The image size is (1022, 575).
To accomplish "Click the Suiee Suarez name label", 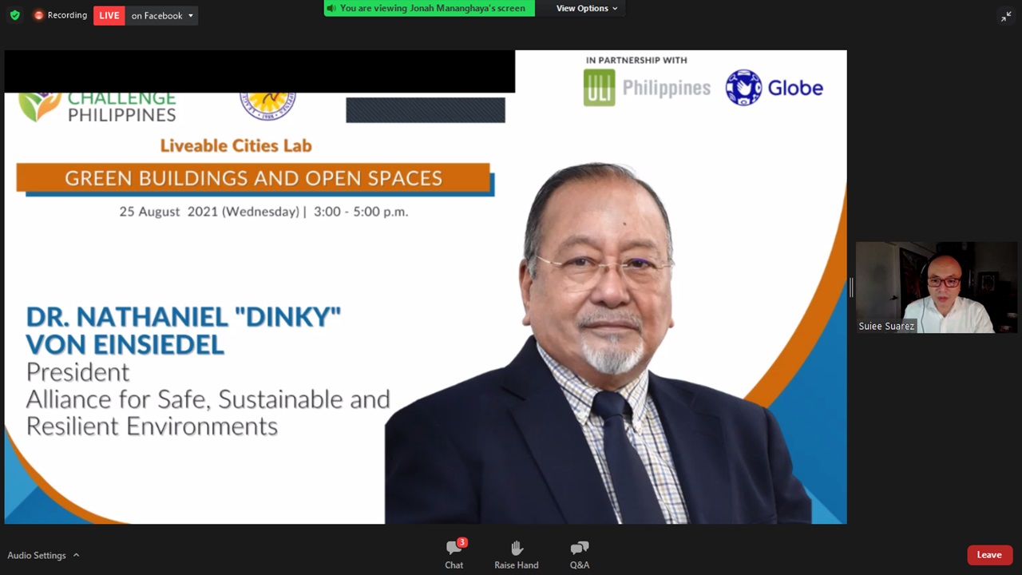I will [x=886, y=326].
